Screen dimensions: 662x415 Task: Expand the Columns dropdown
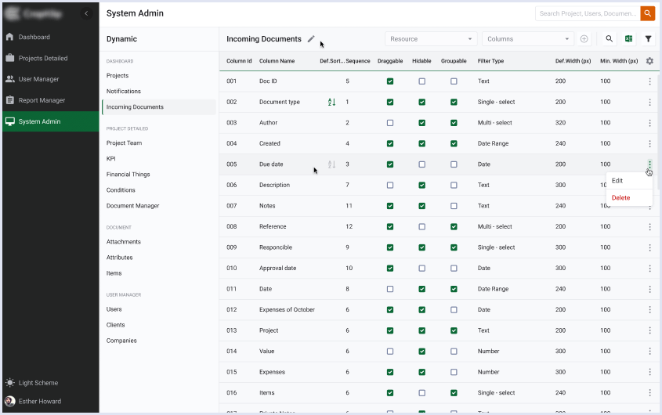(x=529, y=38)
